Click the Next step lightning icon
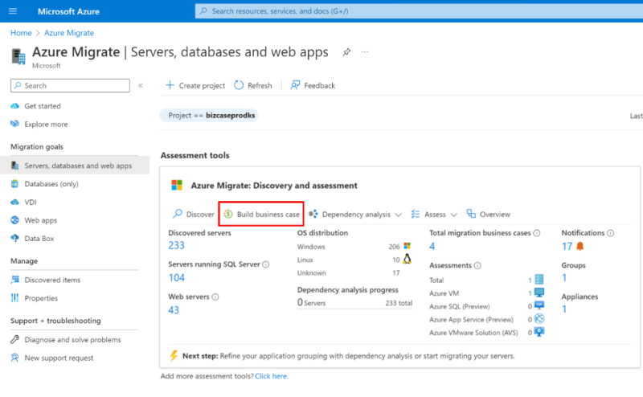643x397 pixels. pos(174,355)
